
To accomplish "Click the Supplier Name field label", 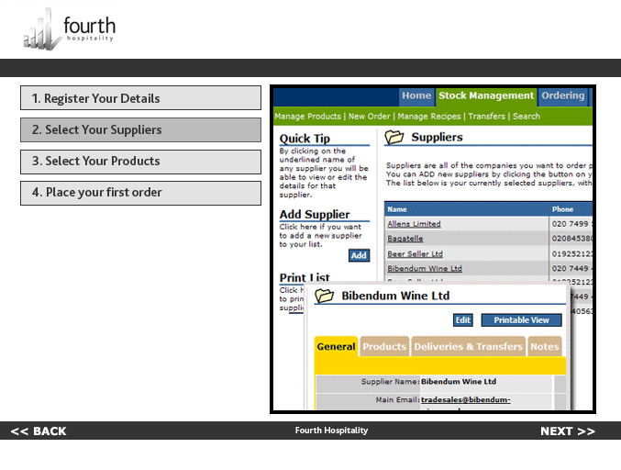I will (x=390, y=382).
